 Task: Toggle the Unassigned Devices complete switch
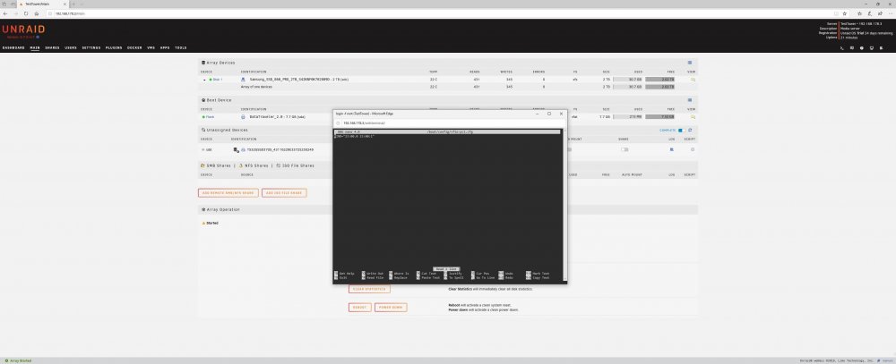(x=681, y=130)
